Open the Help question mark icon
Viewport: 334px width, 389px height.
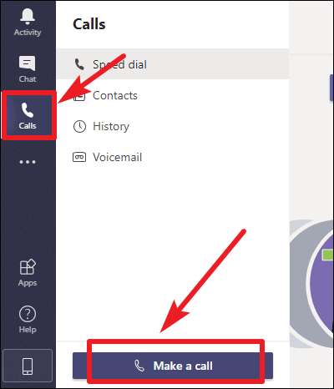[x=28, y=314]
